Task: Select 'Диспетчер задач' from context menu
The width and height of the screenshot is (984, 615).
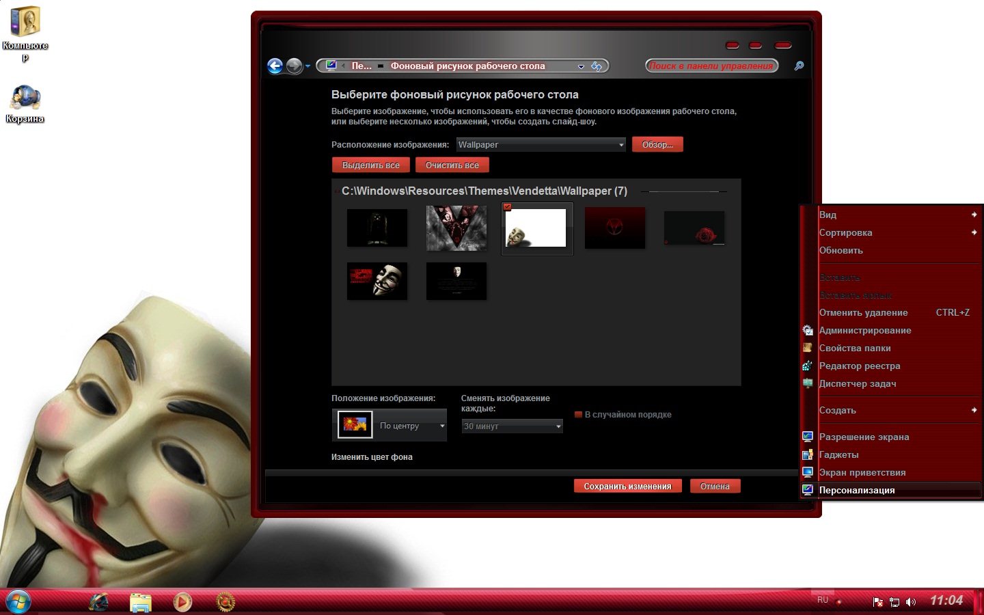Action: (858, 383)
